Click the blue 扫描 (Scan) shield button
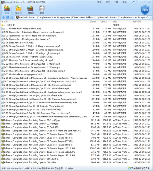153x171 pixels. pos(145,10)
